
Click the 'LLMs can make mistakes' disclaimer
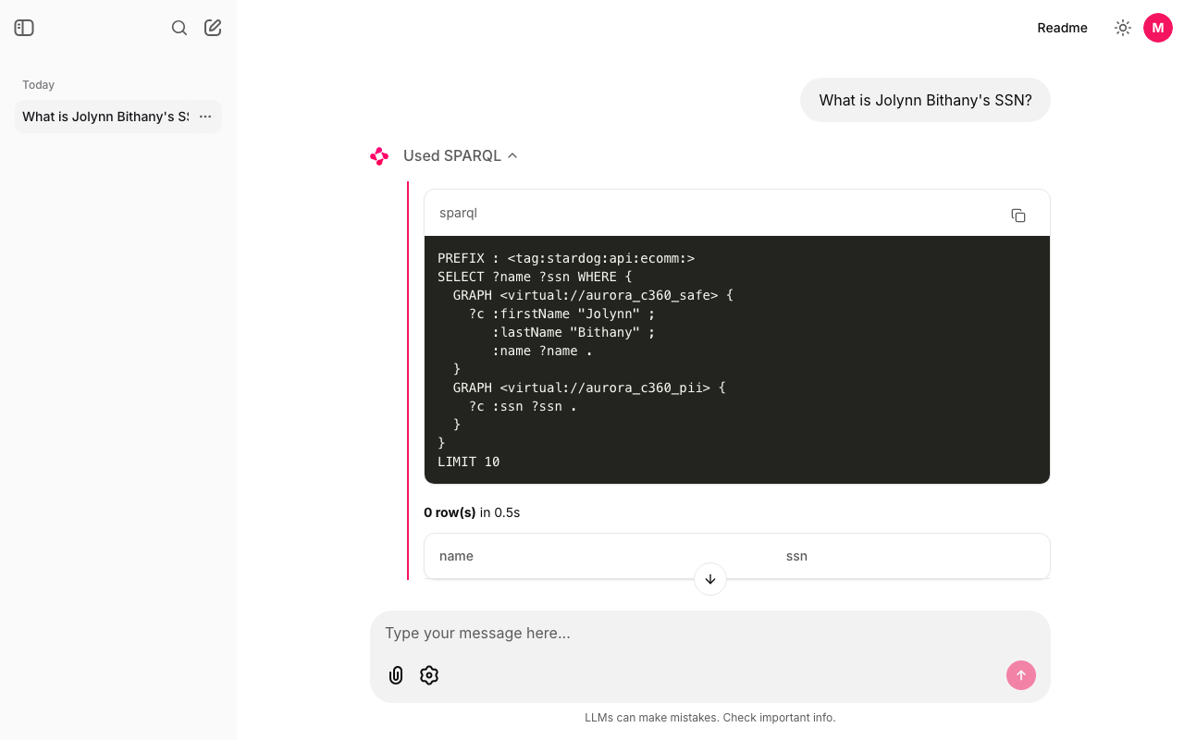710,718
